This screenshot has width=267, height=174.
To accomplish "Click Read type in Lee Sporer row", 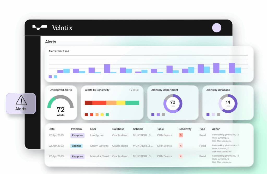I will pyautogui.click(x=203, y=135).
